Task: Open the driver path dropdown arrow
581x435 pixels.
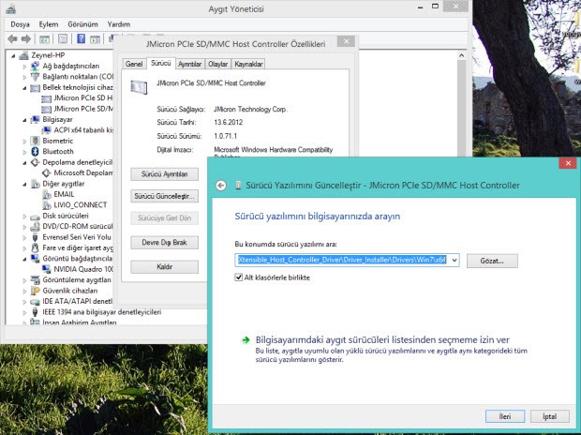Action: click(454, 260)
